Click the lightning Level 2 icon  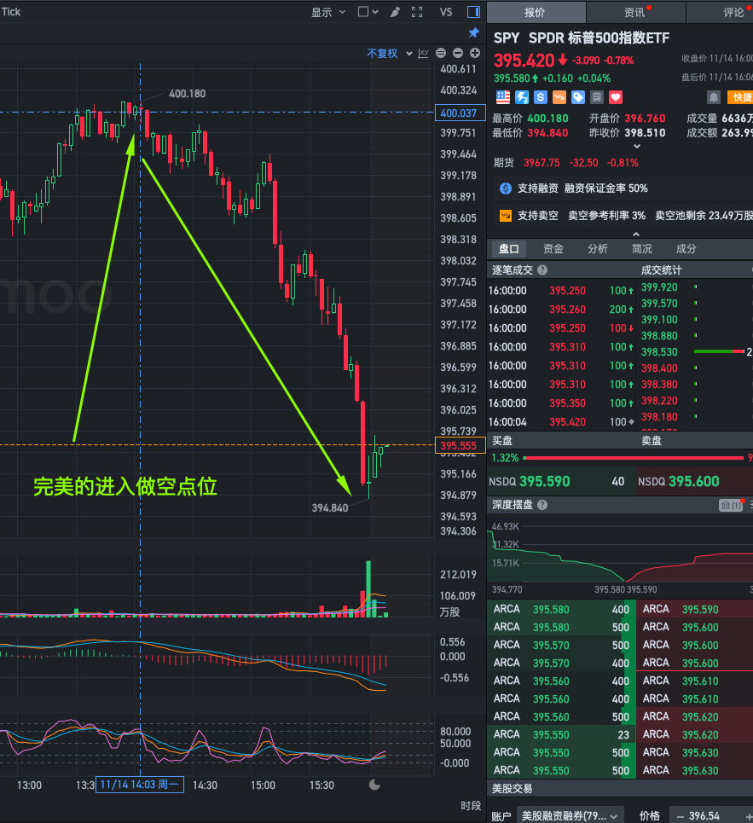[x=522, y=97]
